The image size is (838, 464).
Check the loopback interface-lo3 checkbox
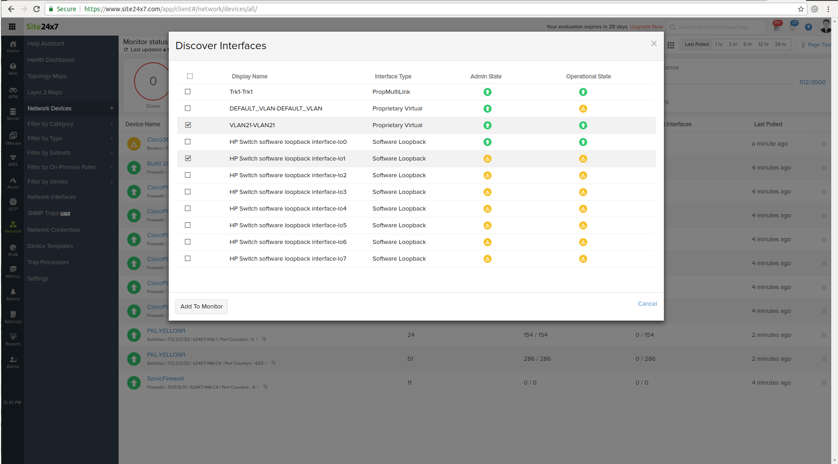pos(188,192)
